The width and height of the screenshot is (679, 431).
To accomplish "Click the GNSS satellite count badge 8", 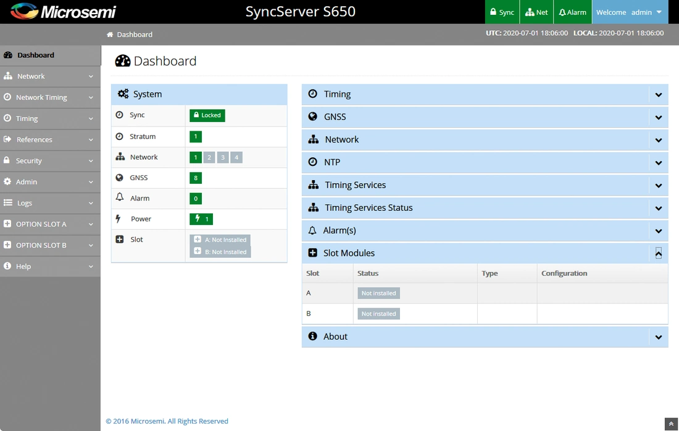I will pos(196,178).
